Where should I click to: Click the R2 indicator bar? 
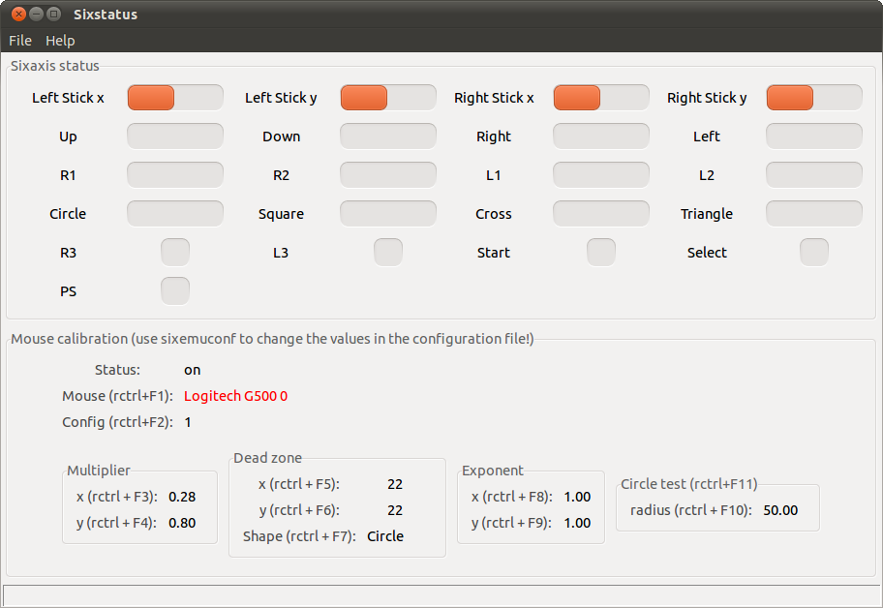pos(388,175)
